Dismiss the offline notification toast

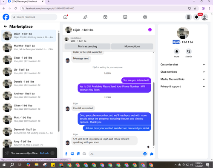pyautogui.click(x=52, y=153)
